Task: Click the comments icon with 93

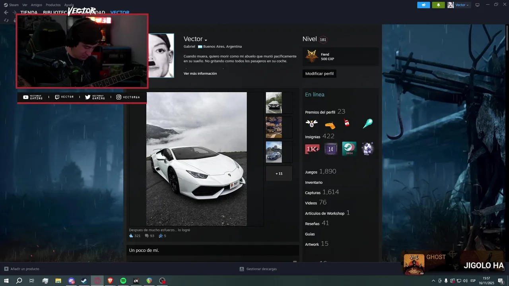Action: point(147,236)
